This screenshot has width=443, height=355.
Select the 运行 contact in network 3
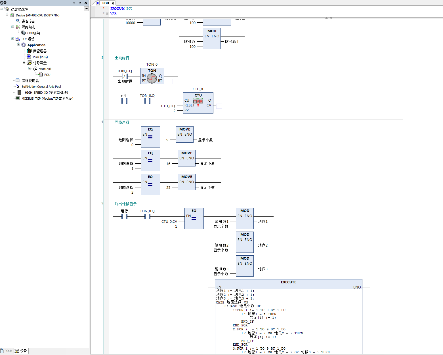[x=124, y=101]
